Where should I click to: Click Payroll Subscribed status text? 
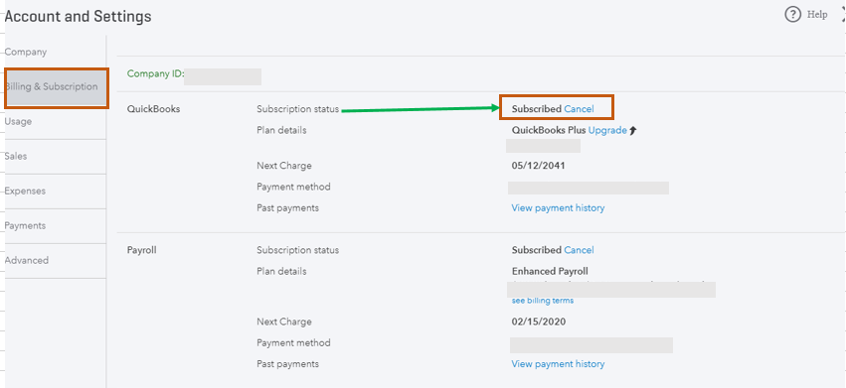point(536,250)
